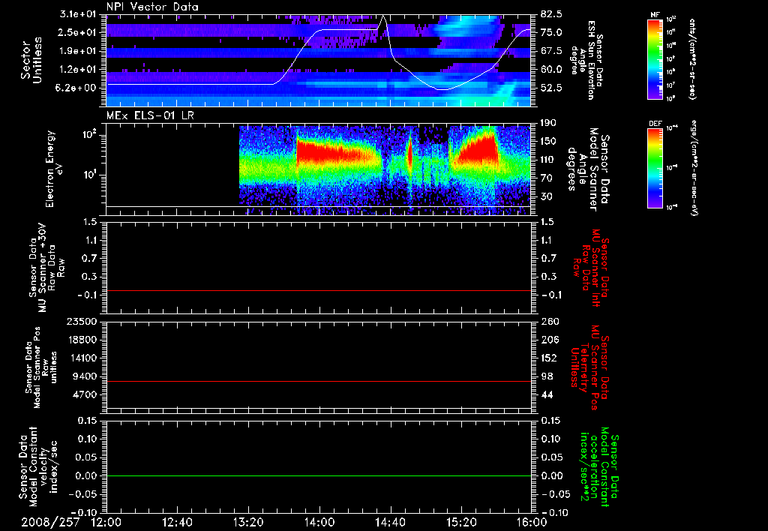Click the '14100' scanner position tick value
768x531 pixels.
point(82,358)
